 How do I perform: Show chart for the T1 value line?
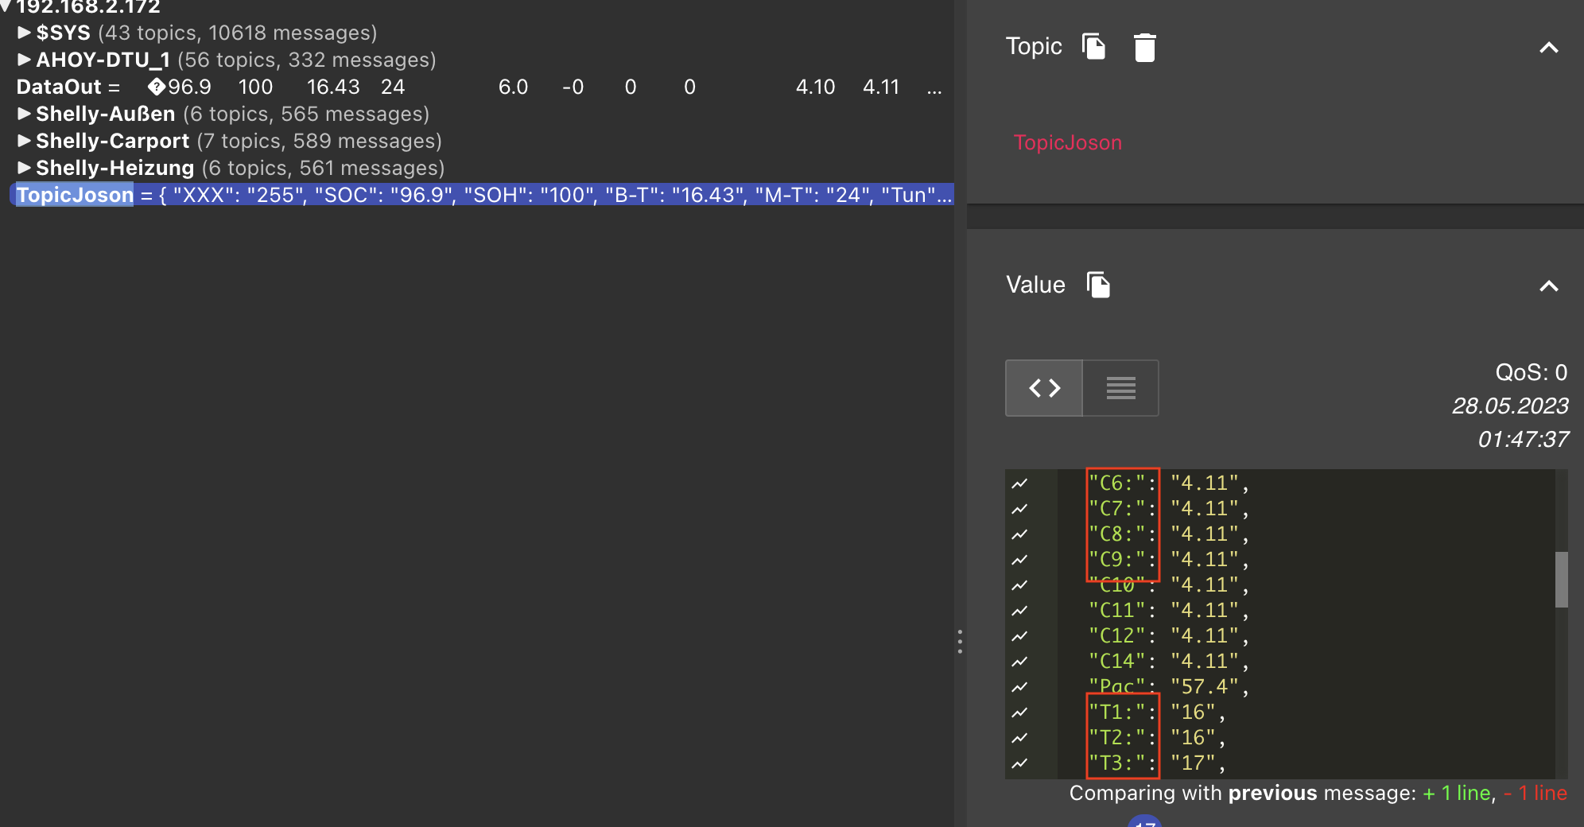[x=1019, y=712]
